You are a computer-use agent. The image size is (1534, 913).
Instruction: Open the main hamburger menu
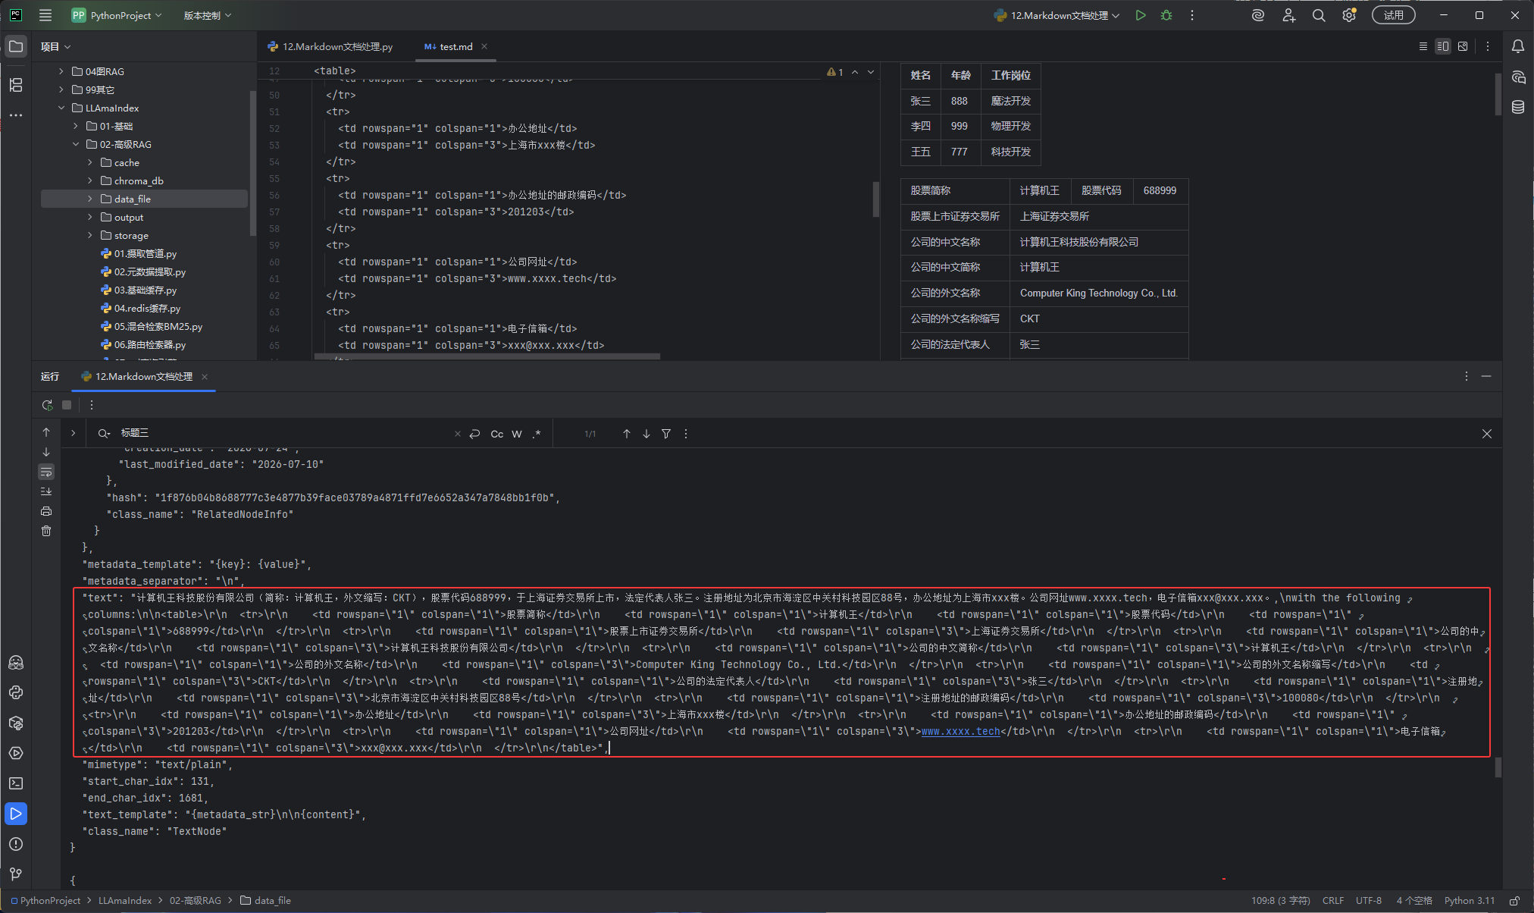[45, 15]
